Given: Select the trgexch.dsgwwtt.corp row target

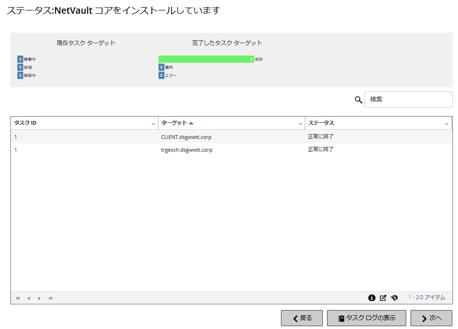Looking at the screenshot, I should (187, 150).
